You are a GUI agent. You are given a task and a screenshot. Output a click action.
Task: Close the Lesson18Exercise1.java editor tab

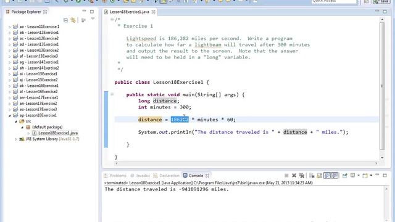tap(153, 12)
